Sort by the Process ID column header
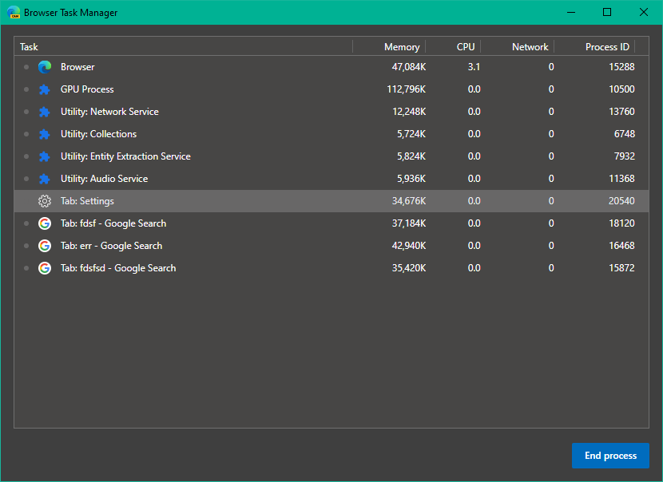This screenshot has height=482, width=663. [x=594, y=46]
